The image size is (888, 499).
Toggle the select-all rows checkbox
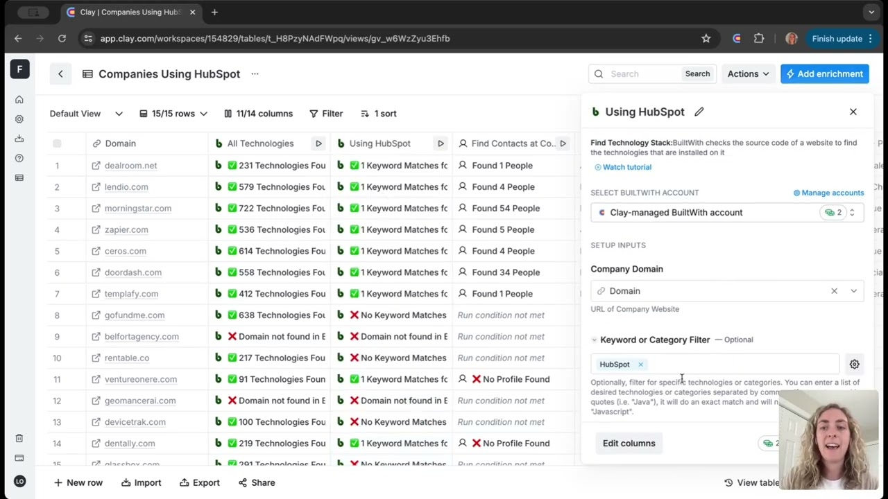tap(57, 143)
